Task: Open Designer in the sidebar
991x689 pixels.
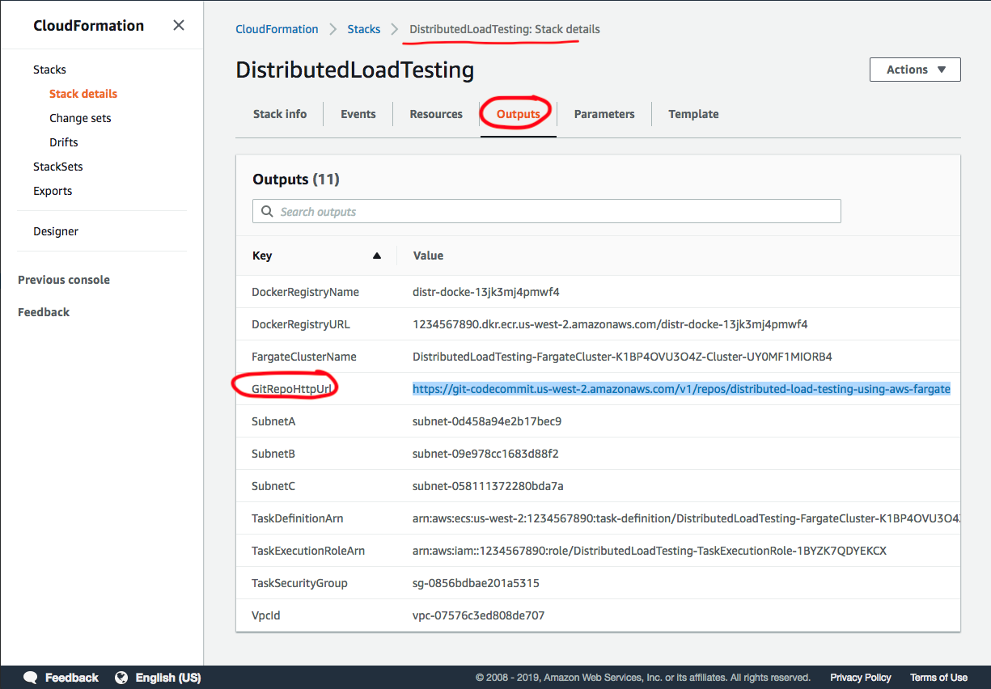Action: tap(56, 231)
